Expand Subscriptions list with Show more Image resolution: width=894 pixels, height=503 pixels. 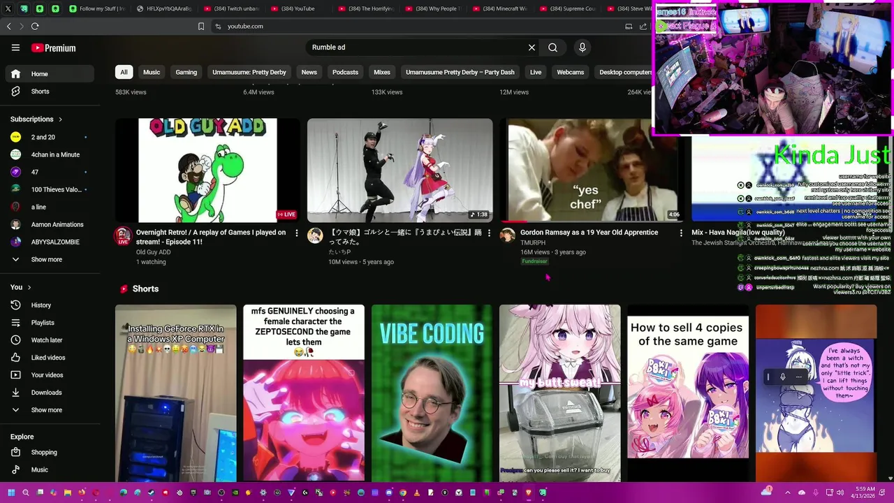point(50,260)
